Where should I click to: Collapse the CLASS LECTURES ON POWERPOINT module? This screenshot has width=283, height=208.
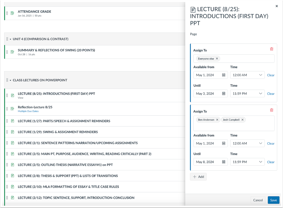(10, 80)
